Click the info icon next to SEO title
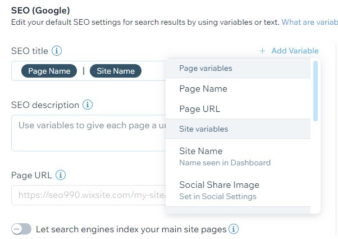The height and width of the screenshot is (239, 338). click(x=57, y=51)
